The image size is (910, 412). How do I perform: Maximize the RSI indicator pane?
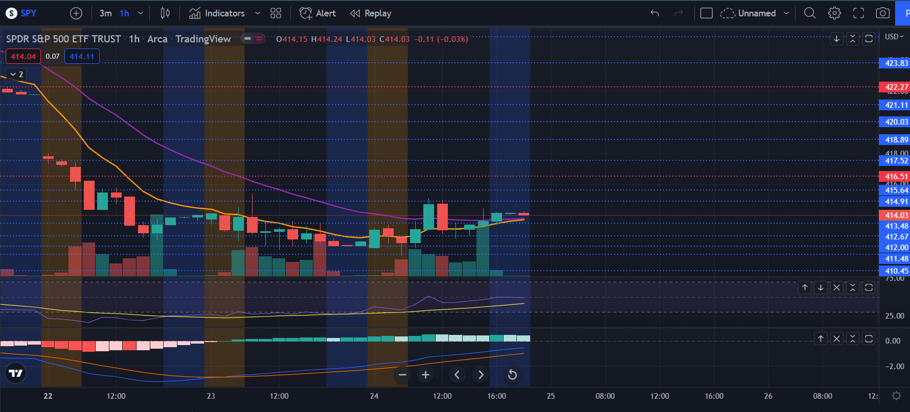click(x=869, y=288)
